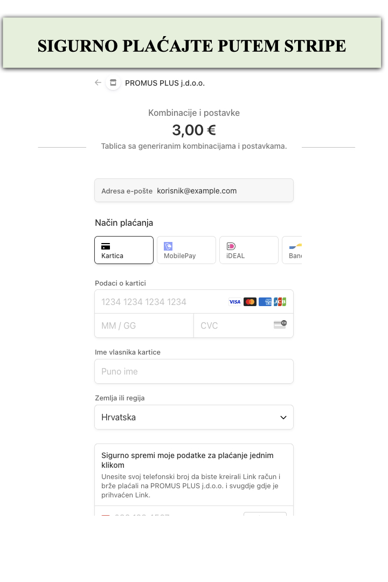The image size is (388, 582).
Task: Click the PROMUS PLUS store icon
Action: (113, 83)
